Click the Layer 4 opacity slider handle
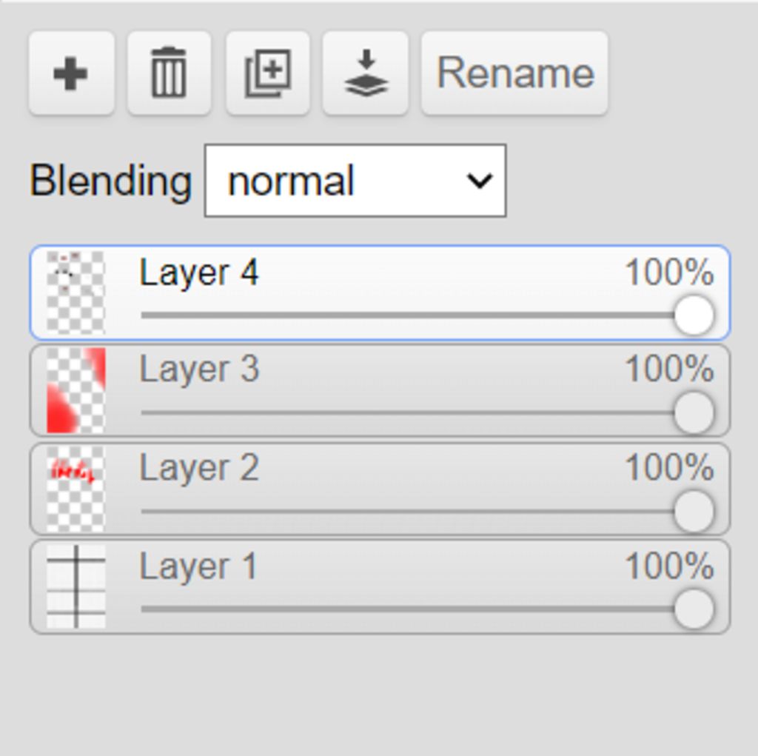 694,315
